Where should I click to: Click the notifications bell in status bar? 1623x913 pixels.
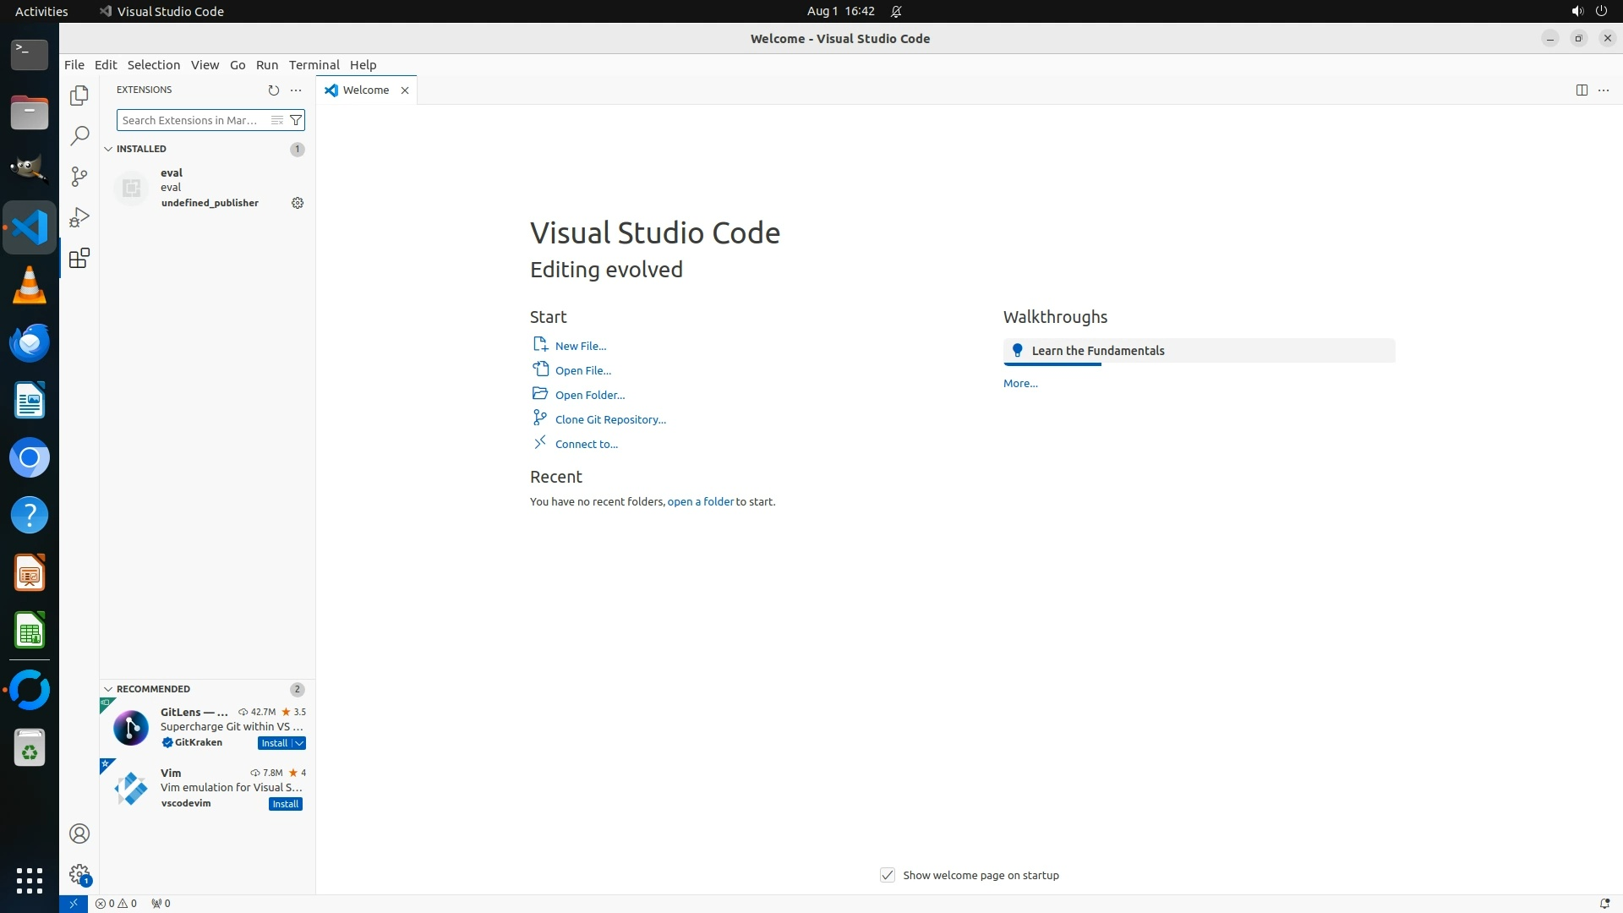1604,904
